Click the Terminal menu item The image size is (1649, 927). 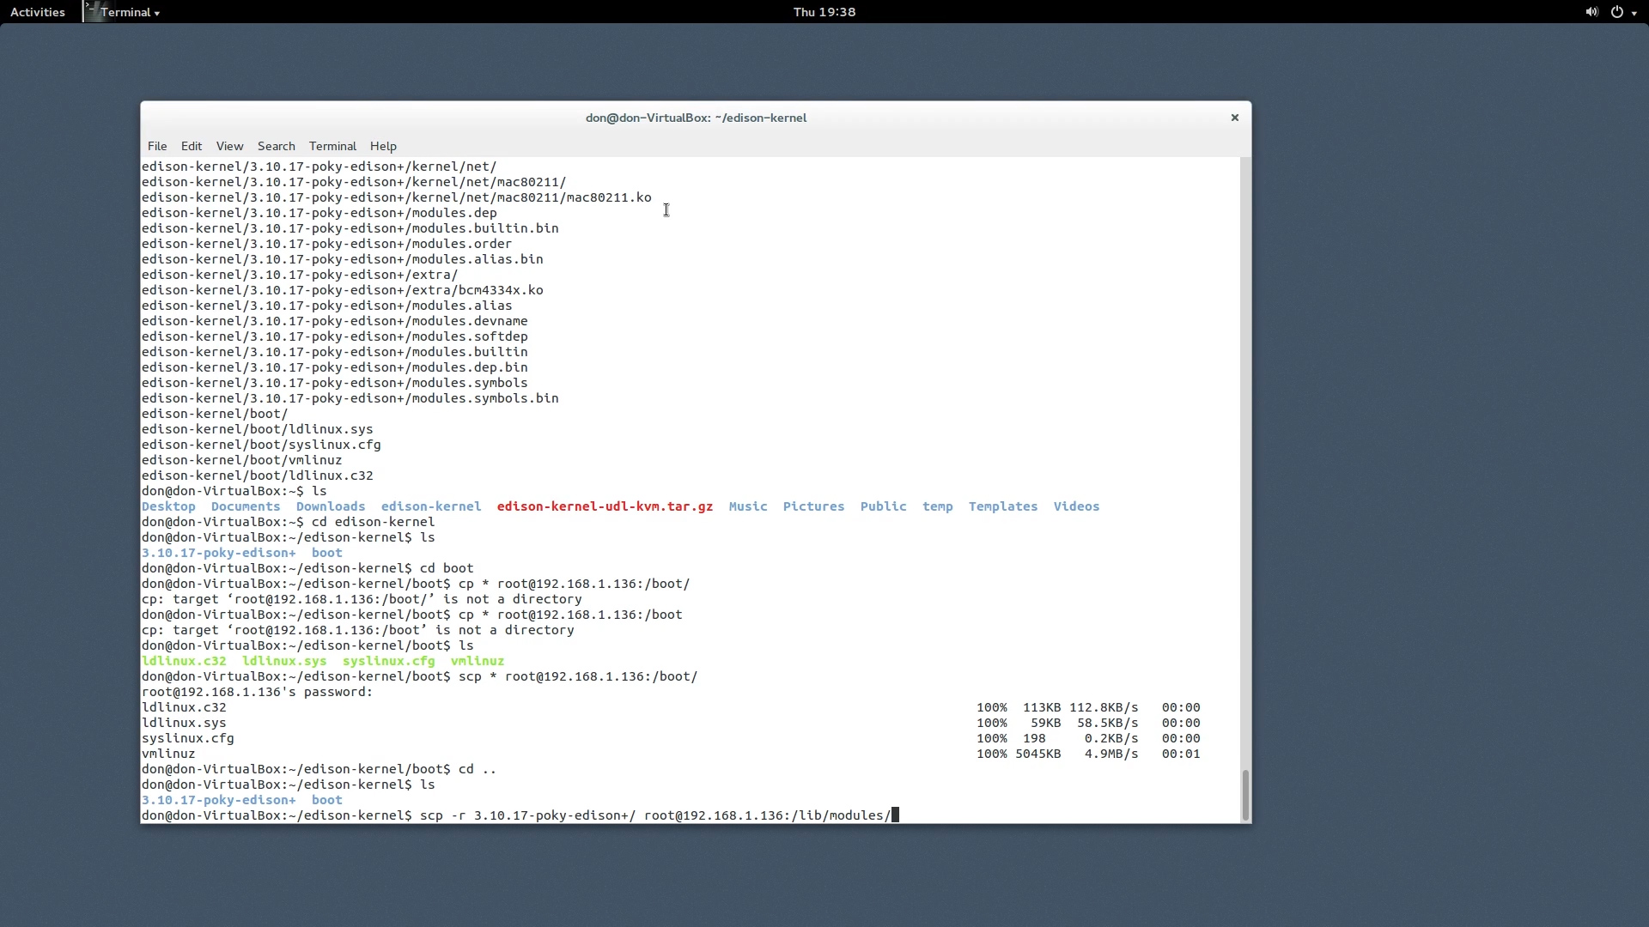(x=333, y=145)
